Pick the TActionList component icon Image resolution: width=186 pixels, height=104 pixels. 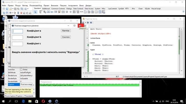click(103, 12)
